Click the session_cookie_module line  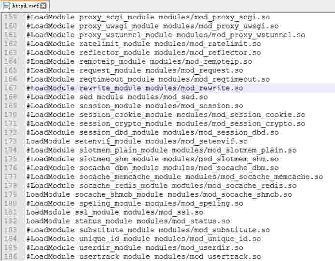point(166,115)
